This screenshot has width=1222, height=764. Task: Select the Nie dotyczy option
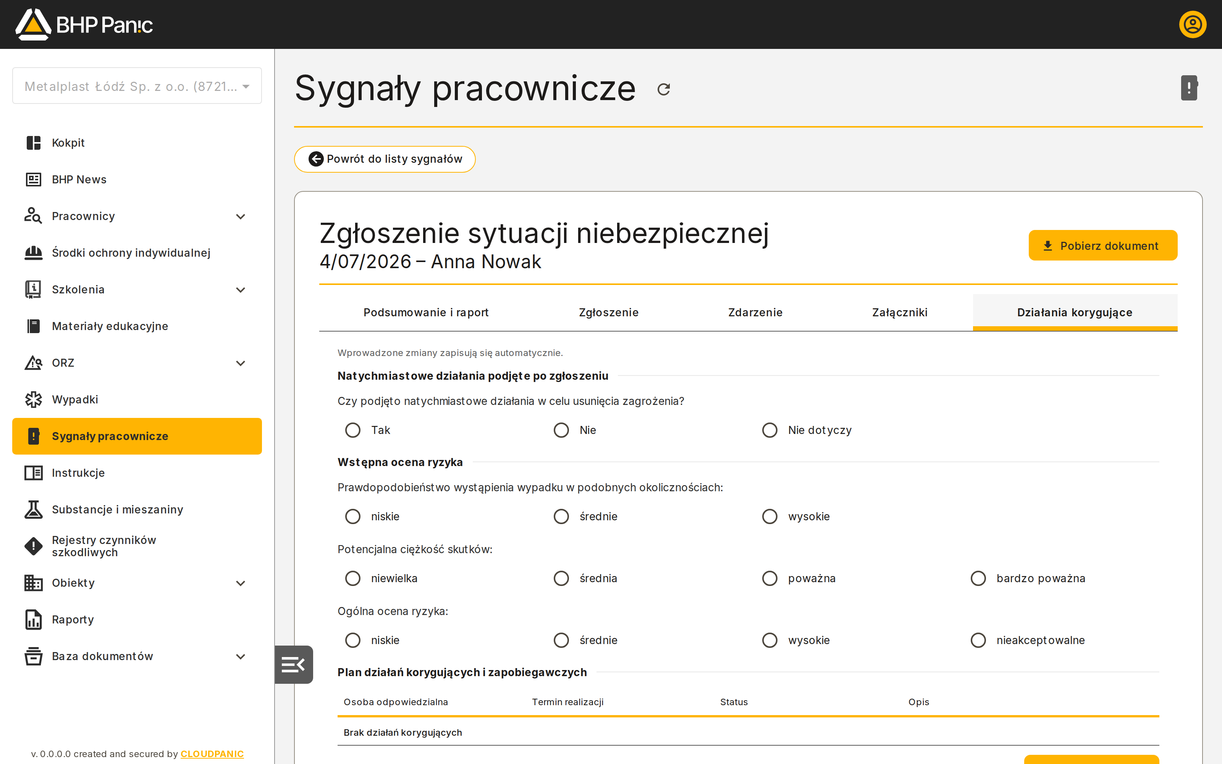pos(769,430)
